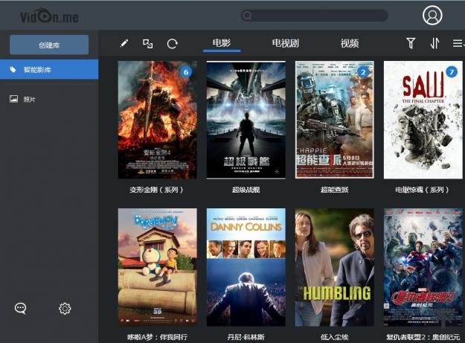Click the title 哆啦A梦：伴我同行
The width and height of the screenshot is (465, 343).
coord(157,337)
